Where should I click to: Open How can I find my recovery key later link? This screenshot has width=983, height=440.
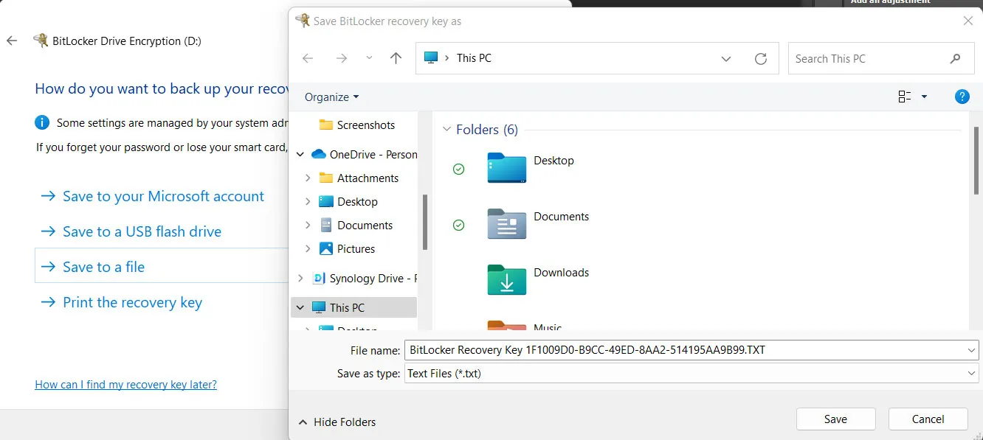pos(126,385)
